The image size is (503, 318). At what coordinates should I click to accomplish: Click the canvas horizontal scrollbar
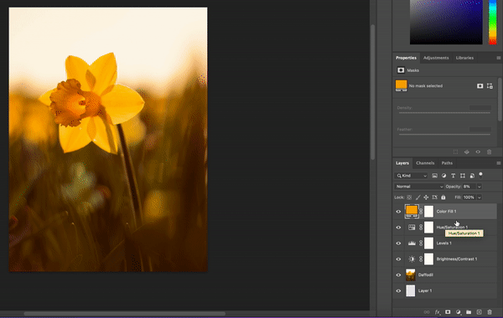[x=124, y=314]
